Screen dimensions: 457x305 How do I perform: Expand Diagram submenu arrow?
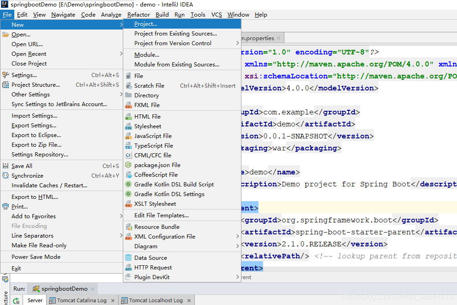coord(237,246)
